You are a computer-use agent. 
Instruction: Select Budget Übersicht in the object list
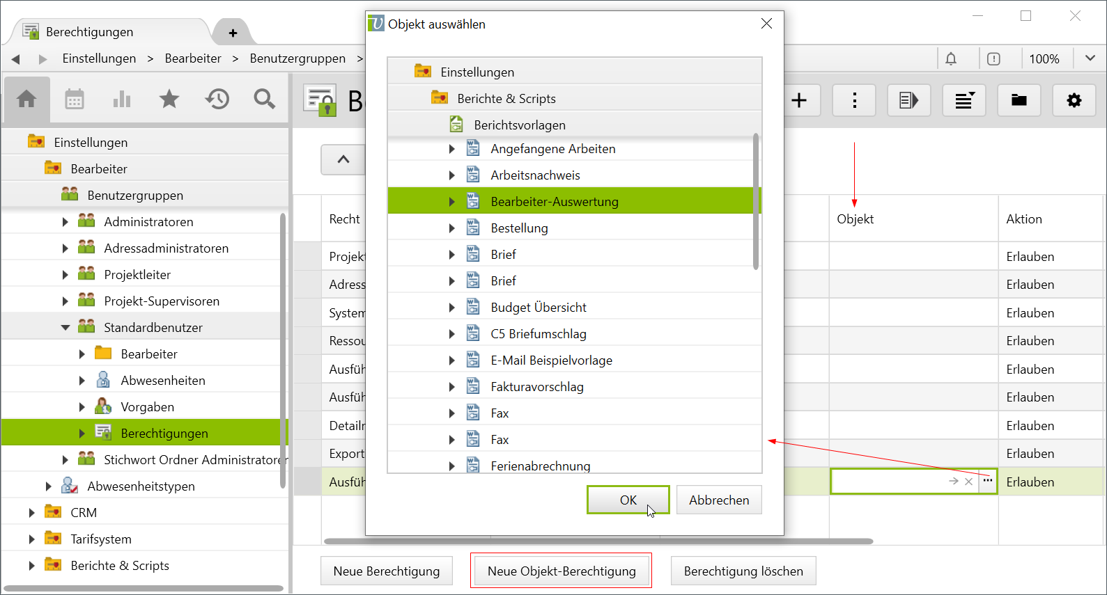[x=538, y=308]
